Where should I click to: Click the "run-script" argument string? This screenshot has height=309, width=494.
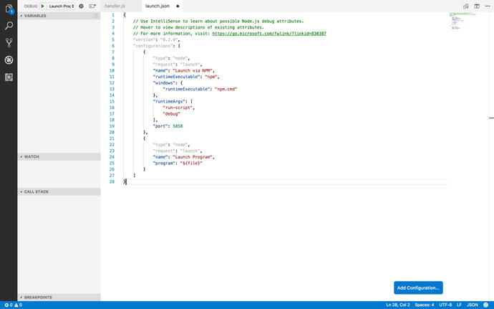(178, 108)
